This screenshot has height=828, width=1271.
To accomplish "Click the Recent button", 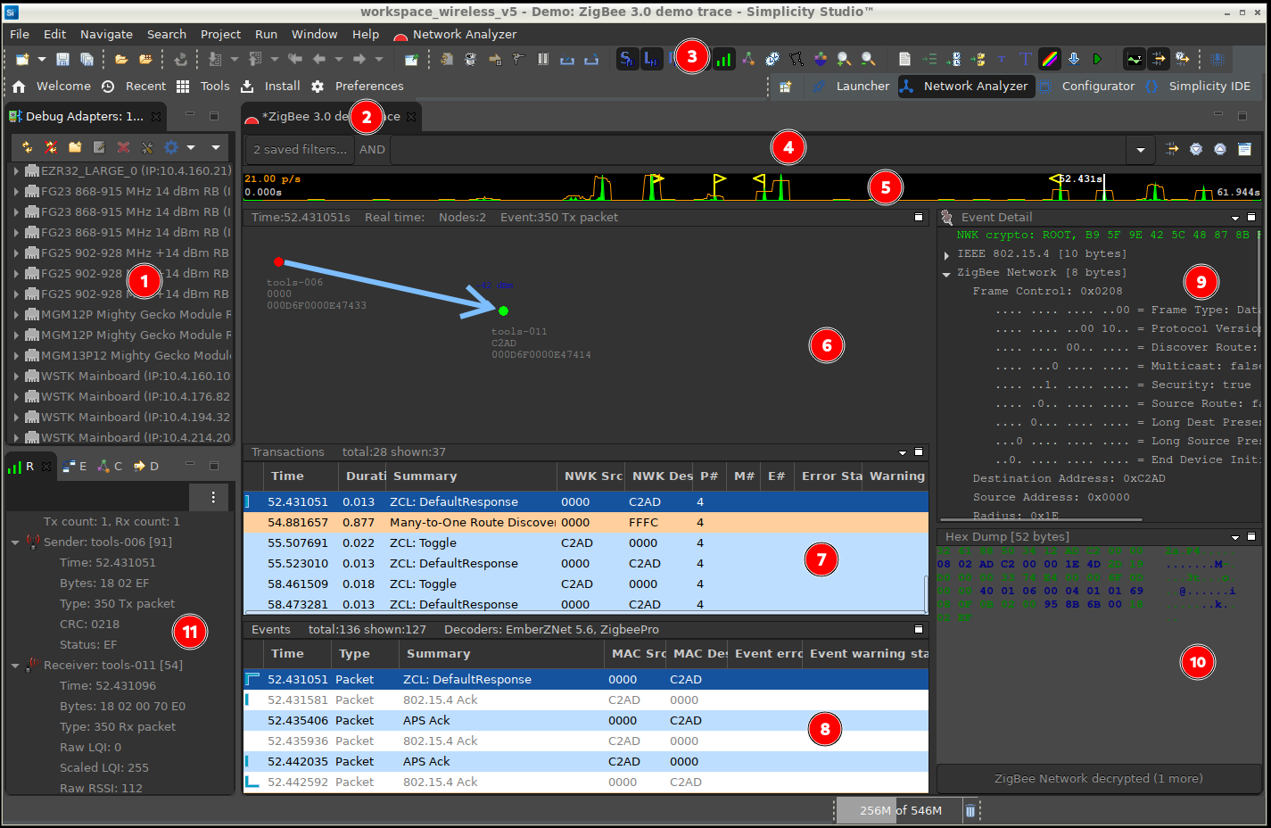I will point(134,87).
